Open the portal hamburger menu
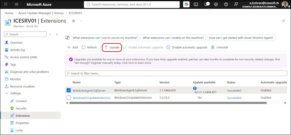The width and height of the screenshot is (291, 135). click(x=17, y=4)
